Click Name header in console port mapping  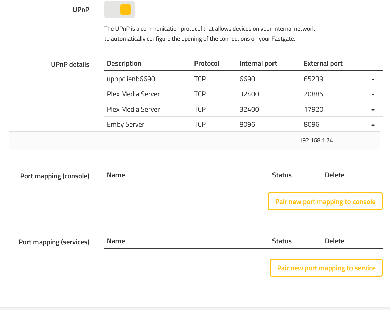(x=116, y=175)
